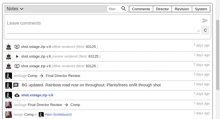Toggle the Comments filter
The width and height of the screenshot is (220, 119).
[141, 9]
